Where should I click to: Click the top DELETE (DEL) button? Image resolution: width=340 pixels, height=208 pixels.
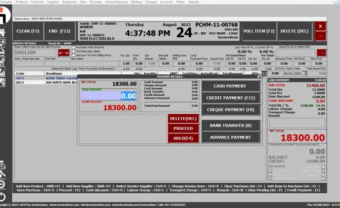pyautogui.click(x=294, y=31)
